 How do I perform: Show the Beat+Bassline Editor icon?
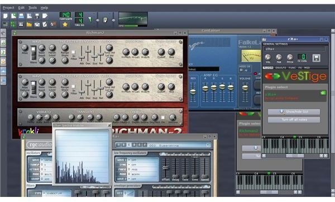pyautogui.click(x=13, y=24)
